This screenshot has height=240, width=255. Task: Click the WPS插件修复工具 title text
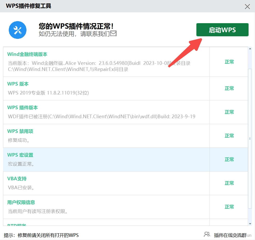point(29,6)
